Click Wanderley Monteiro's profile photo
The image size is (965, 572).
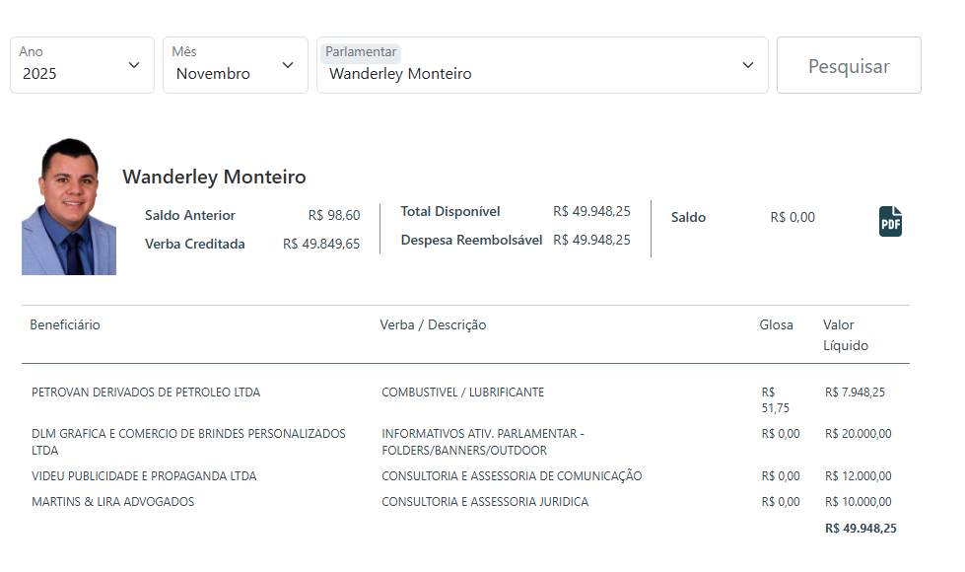pos(69,206)
